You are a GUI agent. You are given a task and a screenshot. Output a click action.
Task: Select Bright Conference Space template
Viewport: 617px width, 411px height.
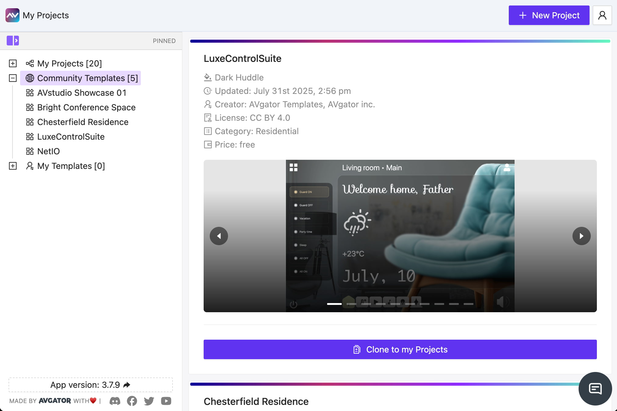[x=86, y=107]
